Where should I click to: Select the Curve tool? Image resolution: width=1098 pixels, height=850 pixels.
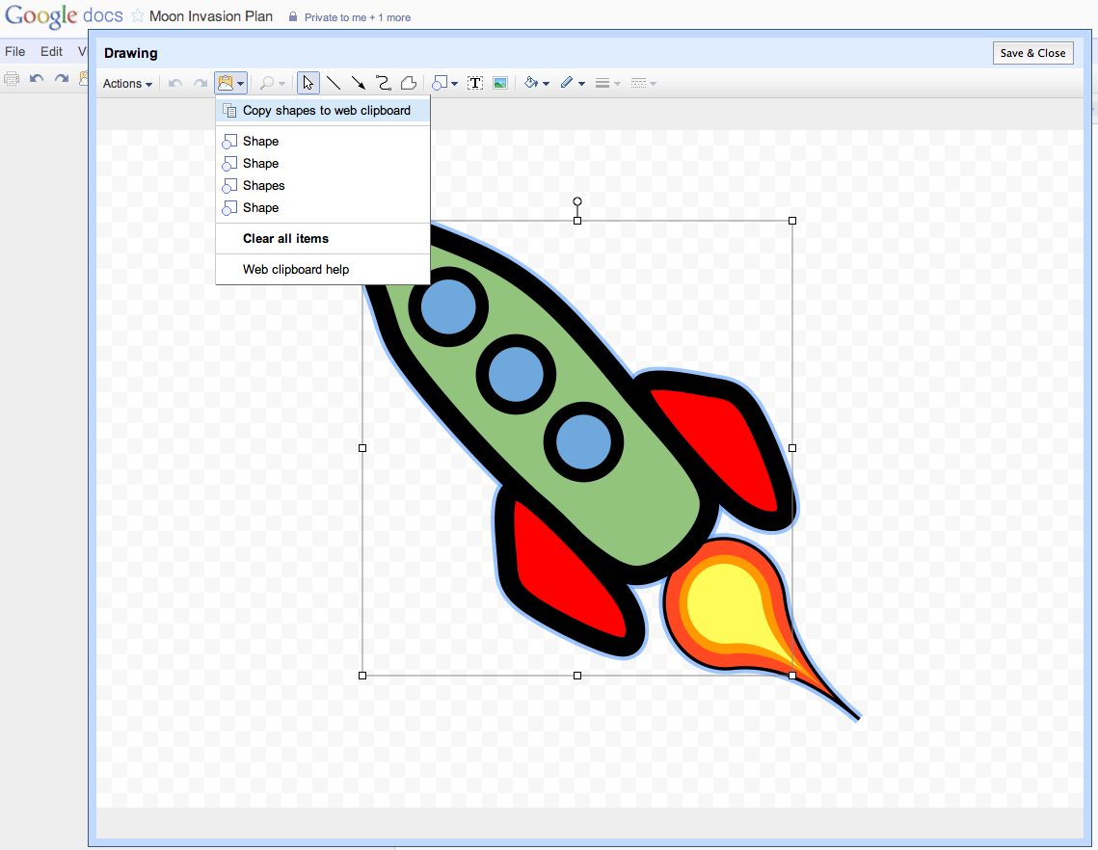click(383, 83)
